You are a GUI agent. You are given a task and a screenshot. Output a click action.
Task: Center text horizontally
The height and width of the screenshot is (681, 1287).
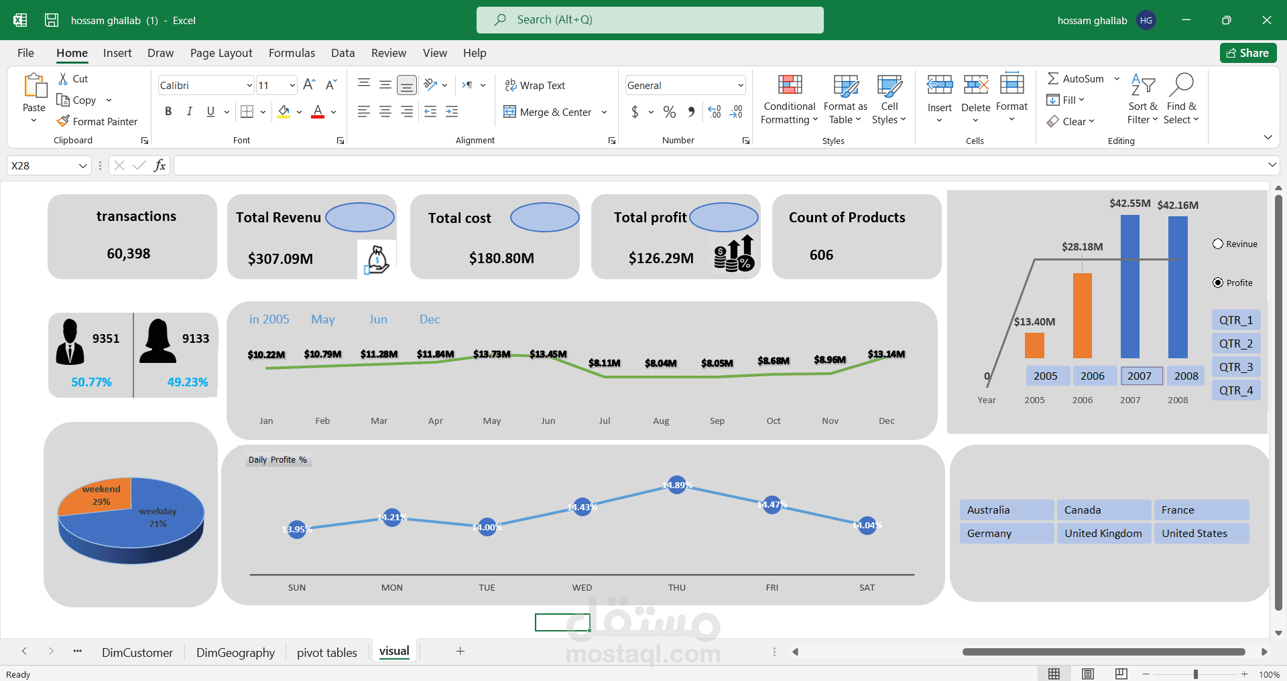385,112
